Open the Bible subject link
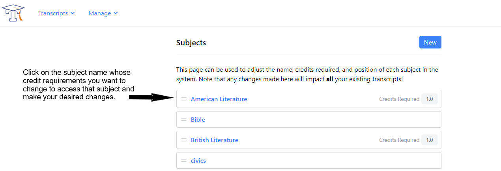 tap(198, 119)
